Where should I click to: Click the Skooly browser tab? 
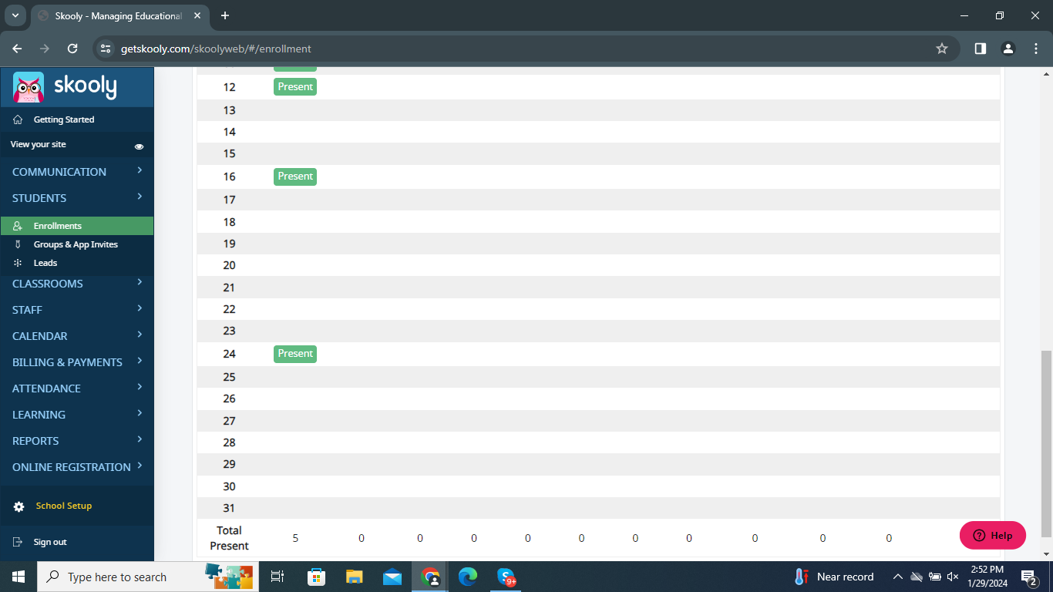[120, 15]
